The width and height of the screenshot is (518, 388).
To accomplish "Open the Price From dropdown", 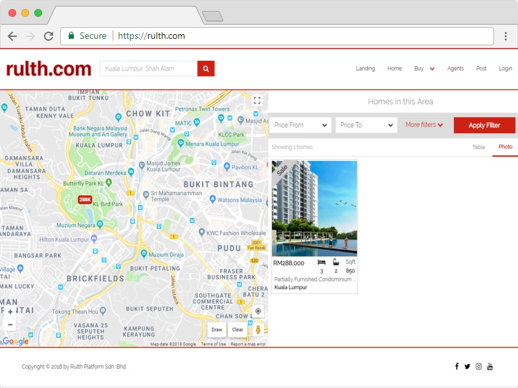I will pyautogui.click(x=301, y=125).
